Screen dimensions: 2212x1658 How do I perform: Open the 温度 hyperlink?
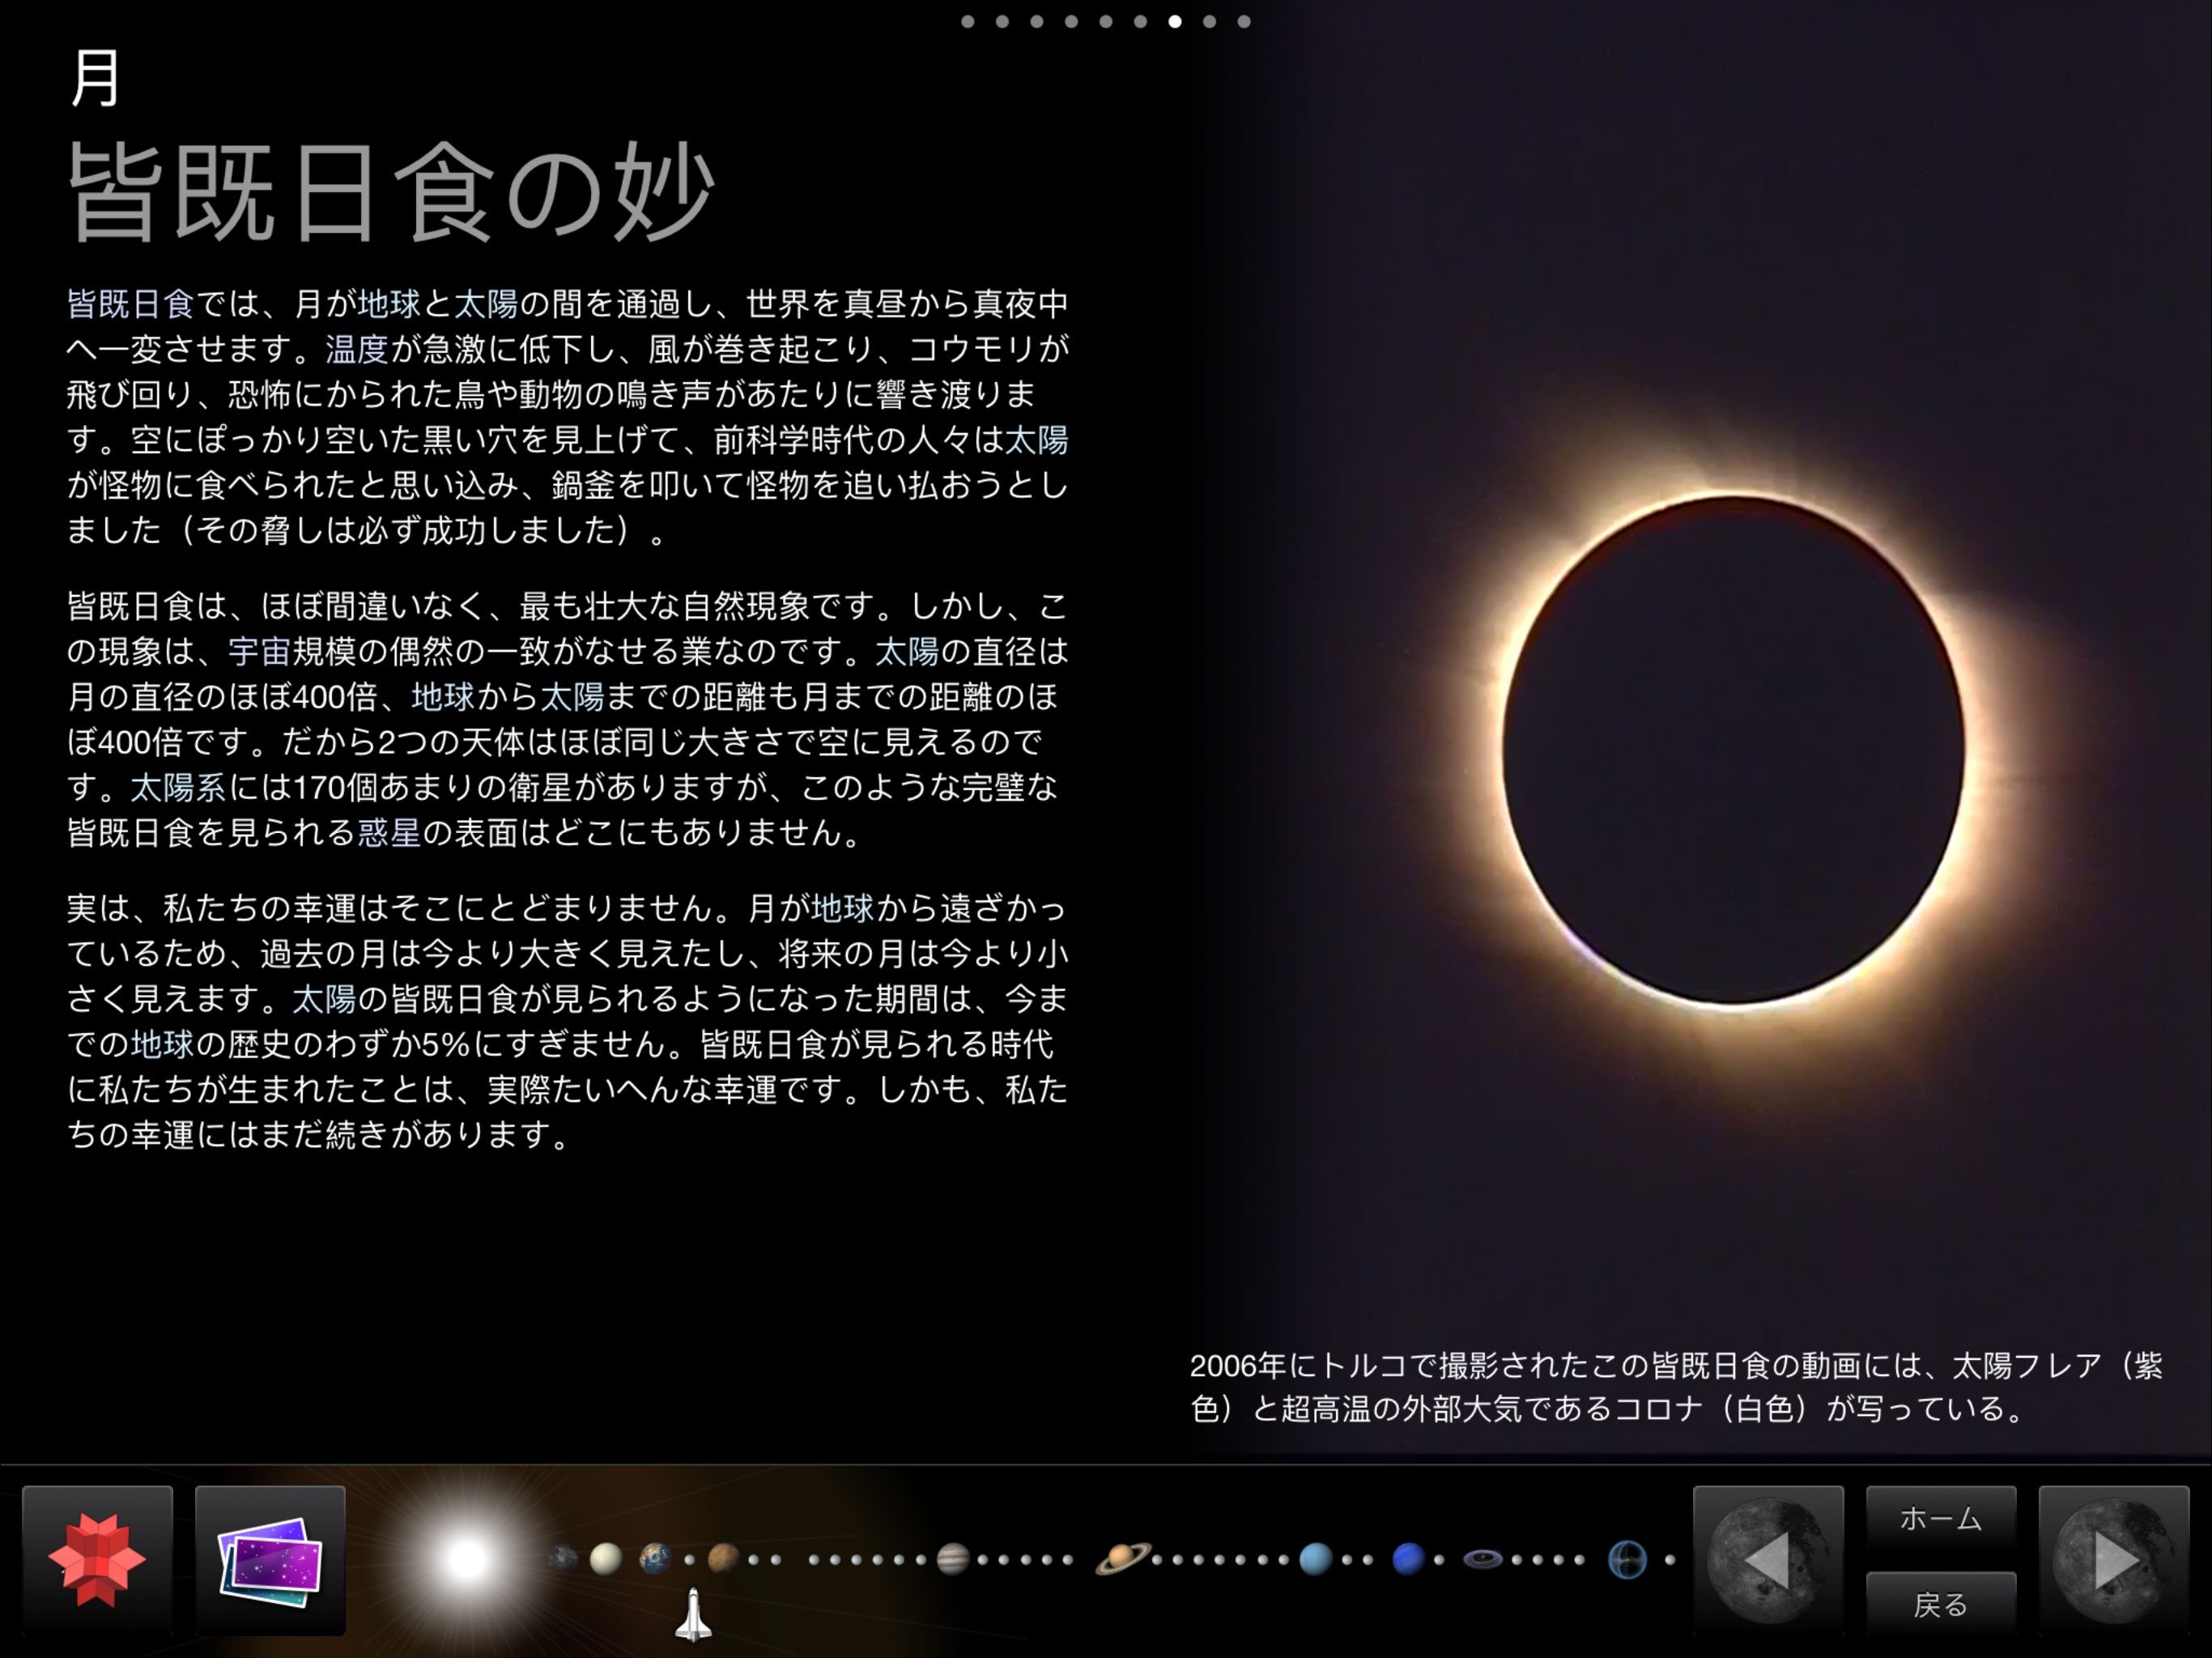click(356, 349)
